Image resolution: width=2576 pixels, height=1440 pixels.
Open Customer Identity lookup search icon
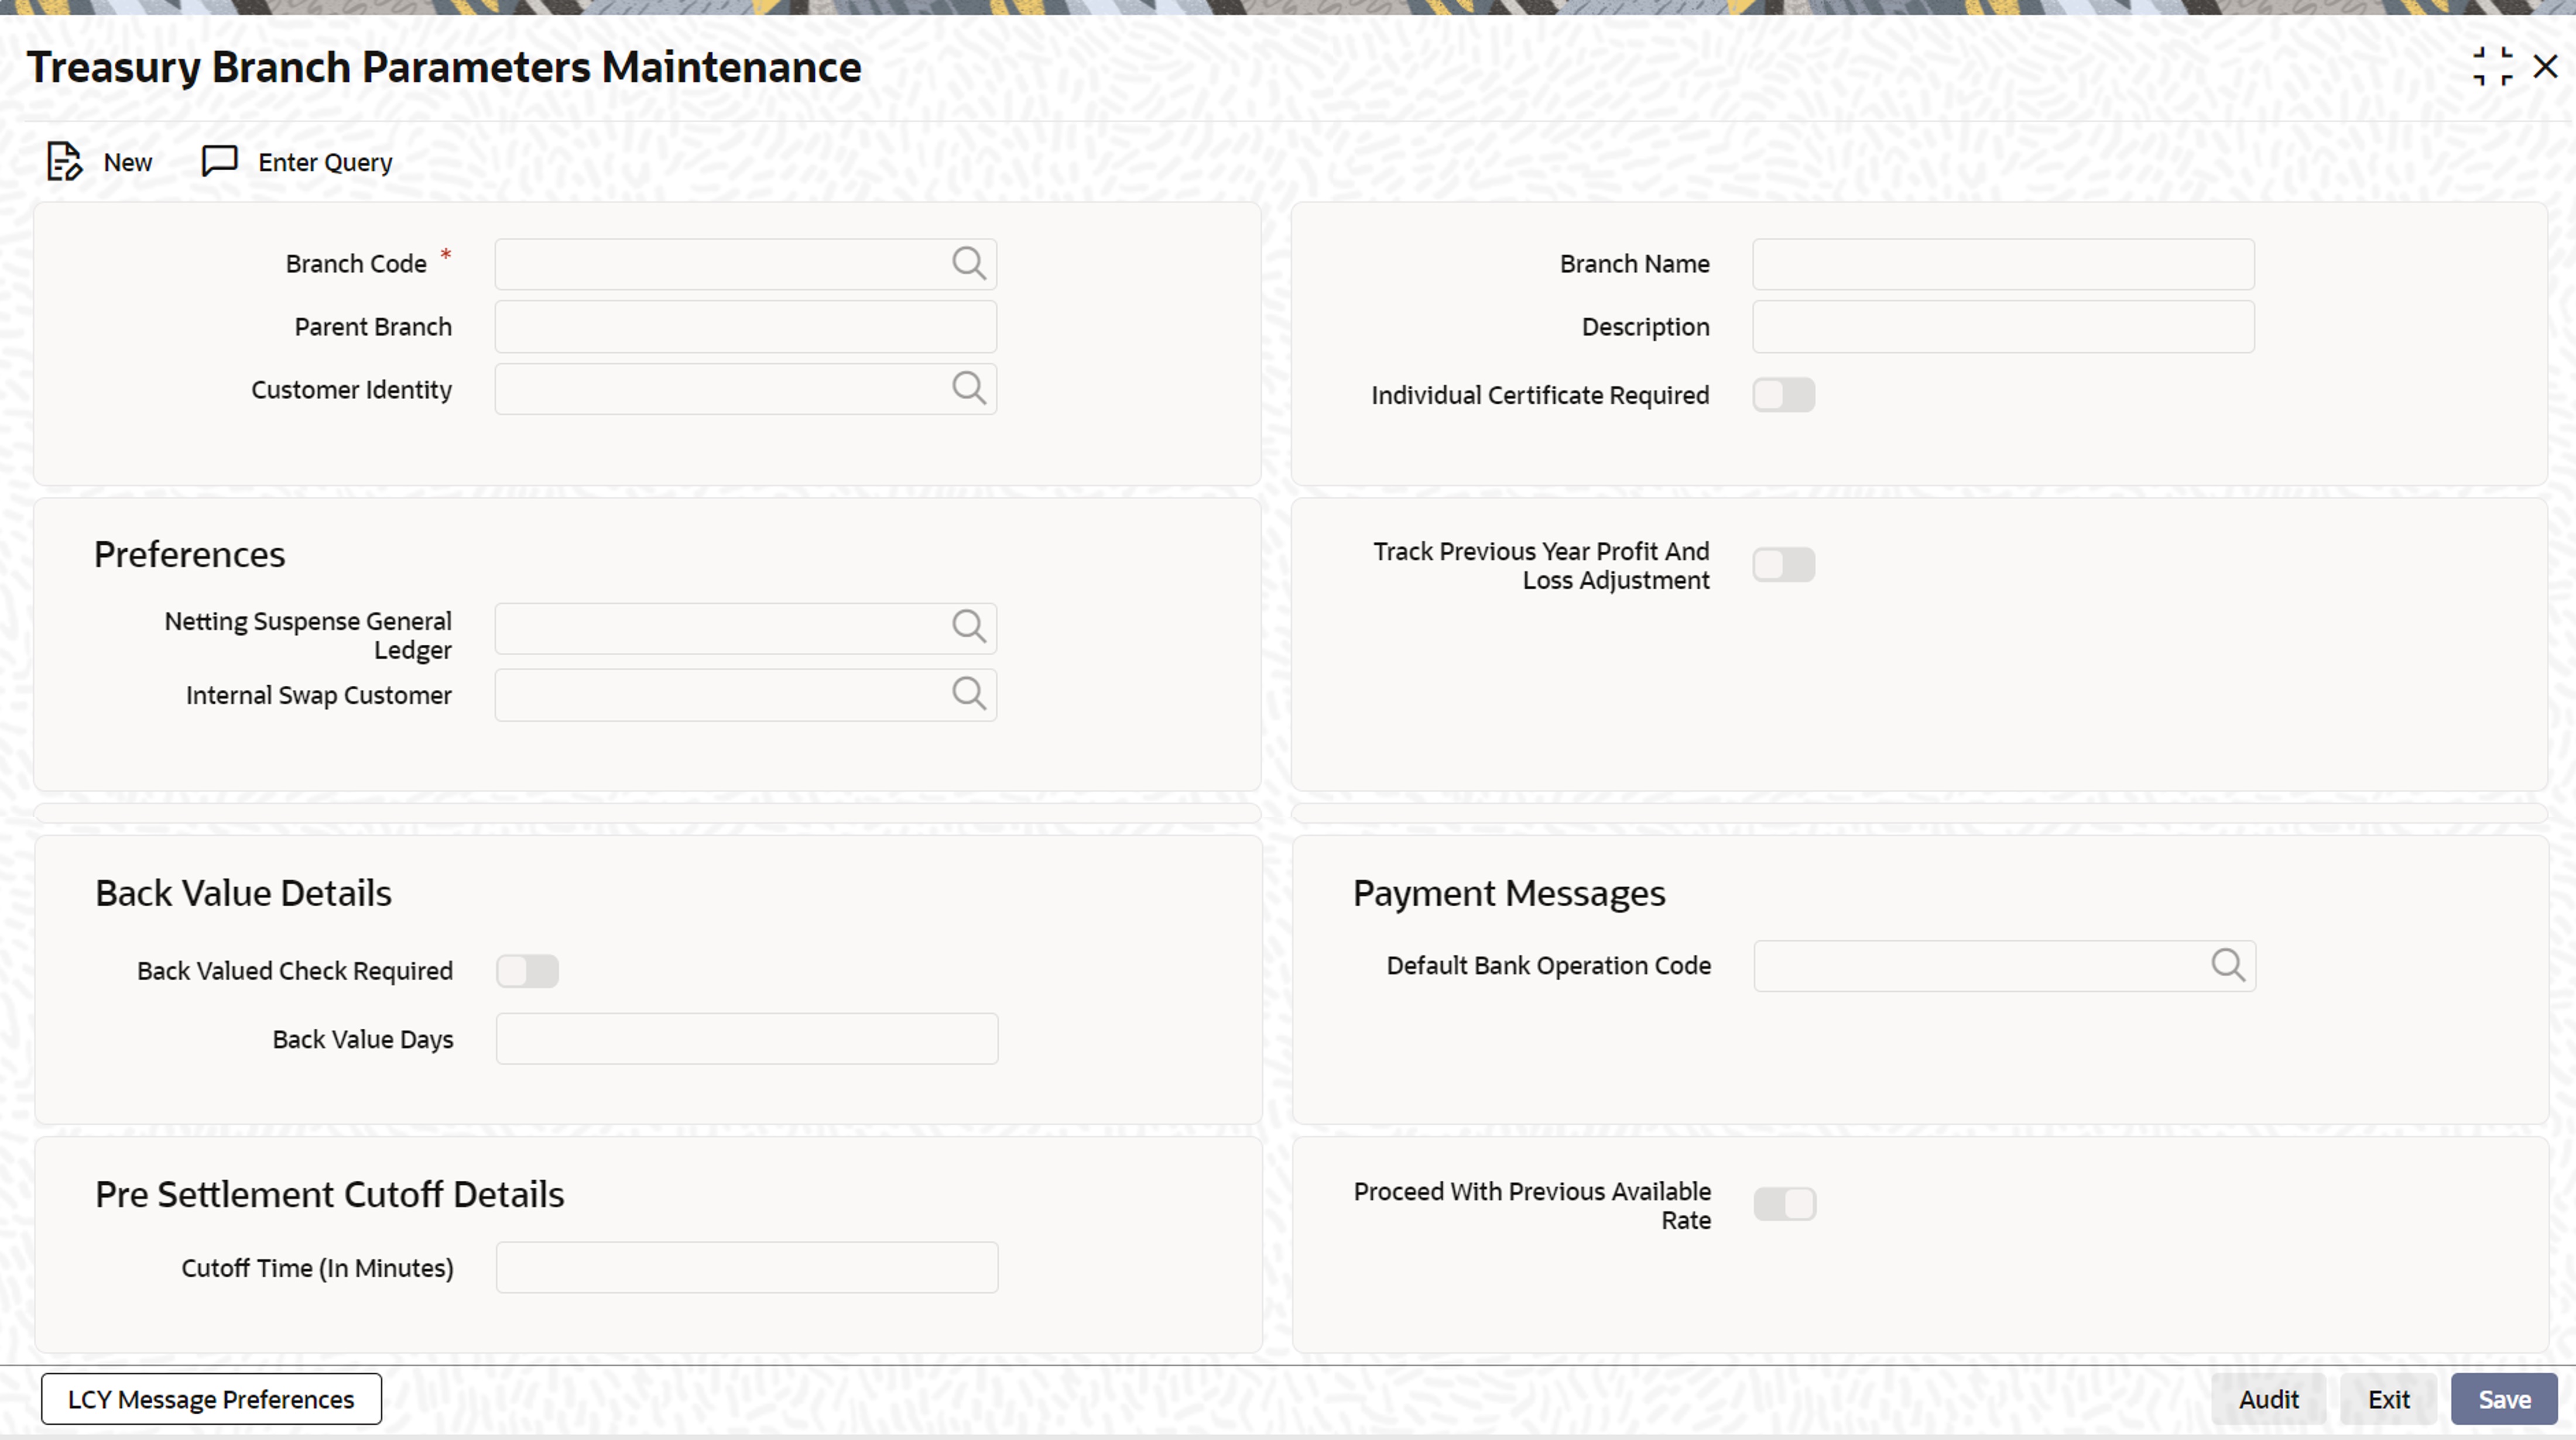click(x=968, y=389)
